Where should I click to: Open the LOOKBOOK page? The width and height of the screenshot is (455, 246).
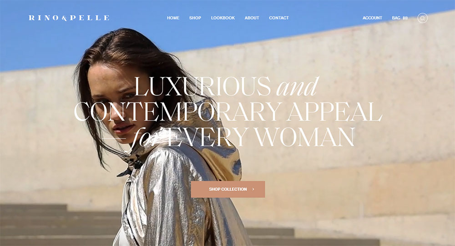[223, 18]
